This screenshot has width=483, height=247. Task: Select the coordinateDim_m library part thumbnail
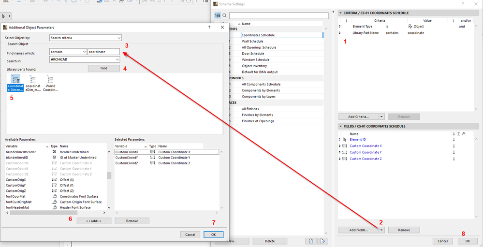click(33, 83)
